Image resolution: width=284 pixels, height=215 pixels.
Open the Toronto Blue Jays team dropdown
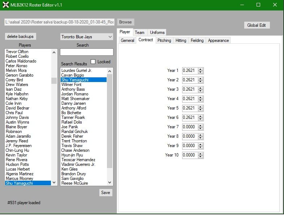(x=87, y=37)
